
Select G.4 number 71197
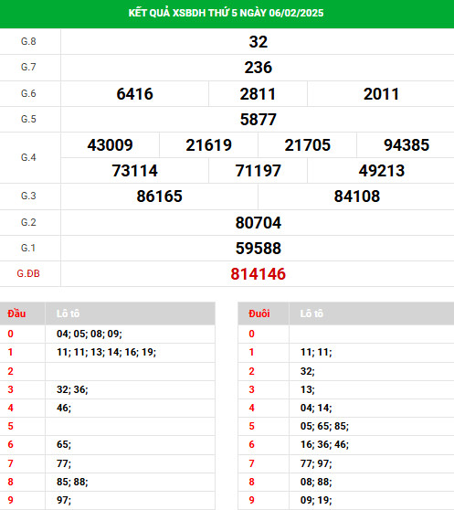pyautogui.click(x=258, y=171)
